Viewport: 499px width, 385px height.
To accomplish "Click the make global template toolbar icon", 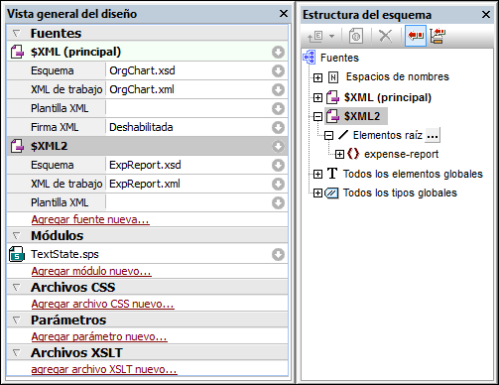I will 356,36.
